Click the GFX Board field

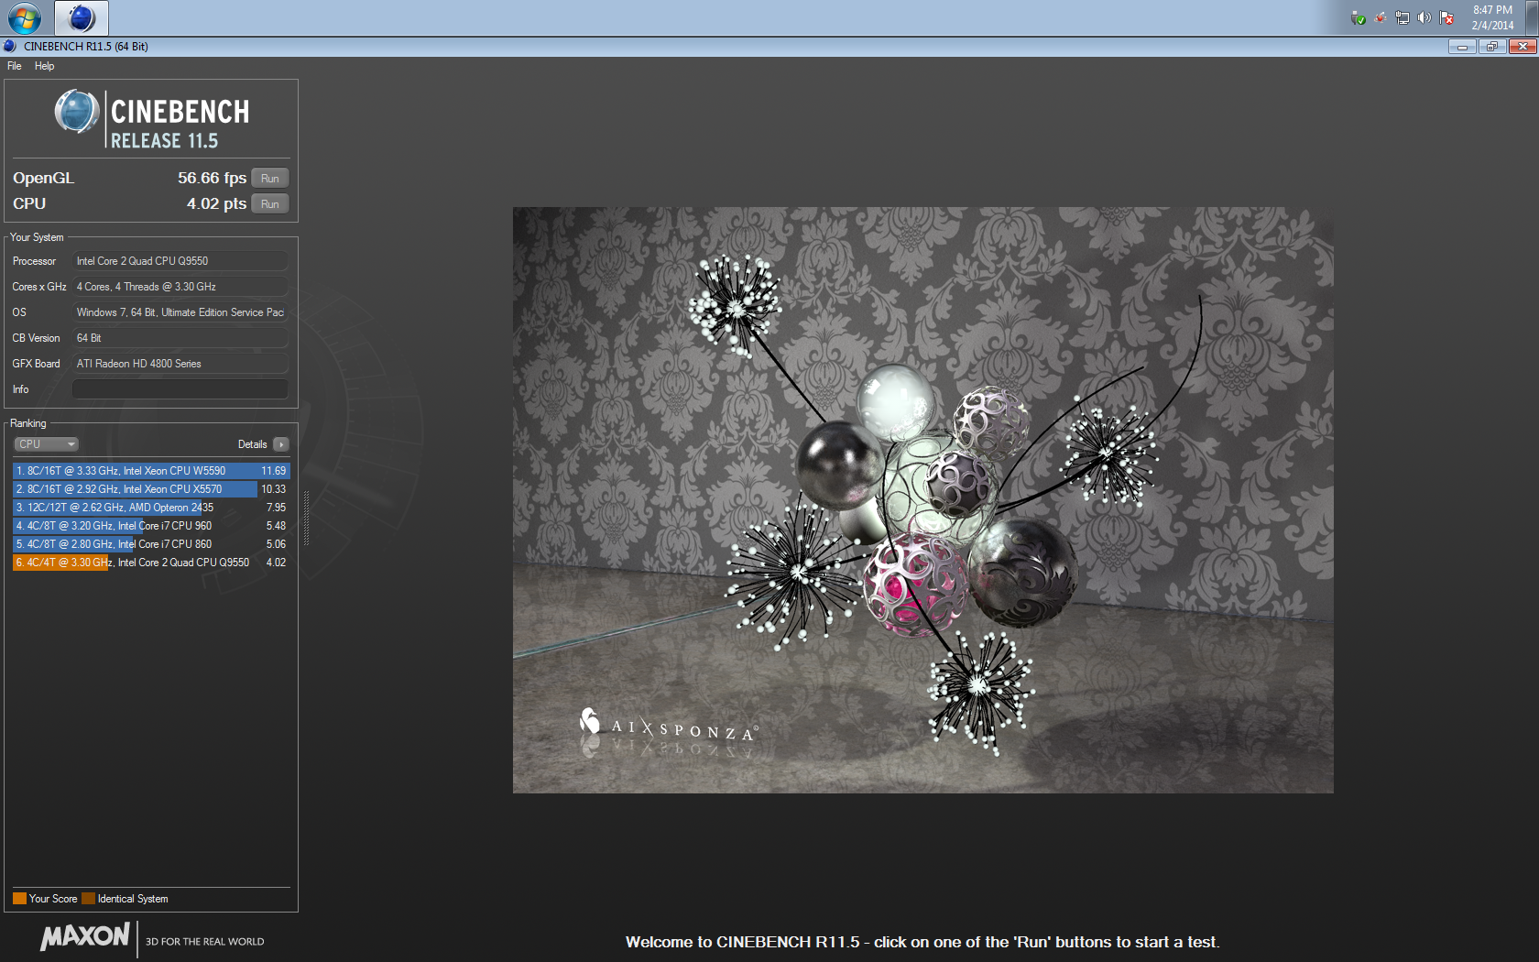tap(180, 364)
